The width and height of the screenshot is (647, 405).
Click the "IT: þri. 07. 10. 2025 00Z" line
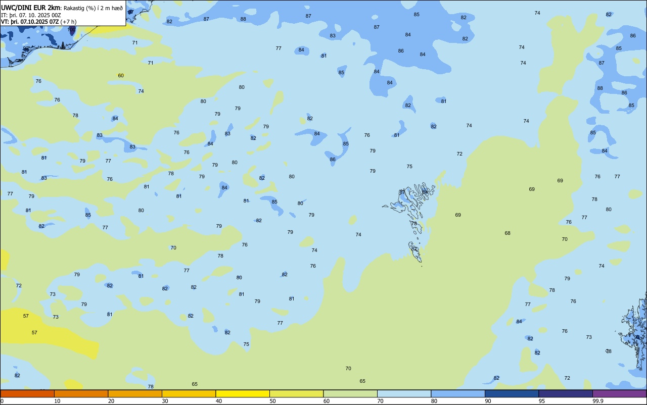pyautogui.click(x=31, y=15)
